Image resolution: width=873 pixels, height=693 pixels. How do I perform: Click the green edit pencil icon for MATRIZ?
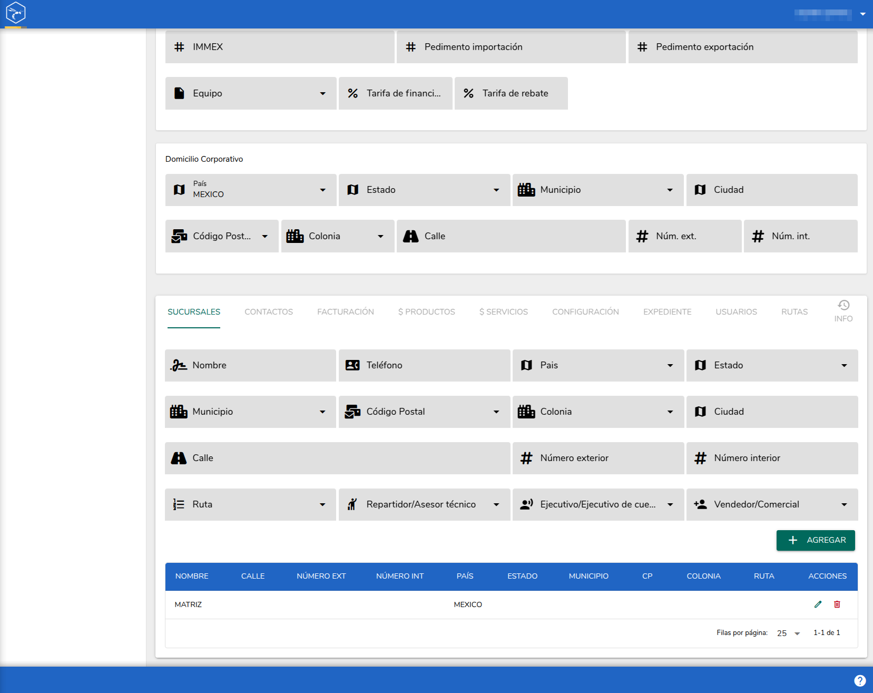click(818, 604)
